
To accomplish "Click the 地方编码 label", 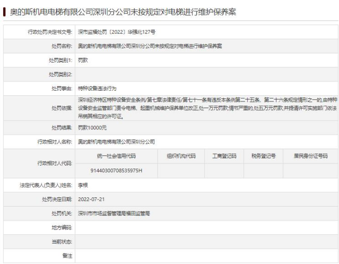I will tap(62, 228).
